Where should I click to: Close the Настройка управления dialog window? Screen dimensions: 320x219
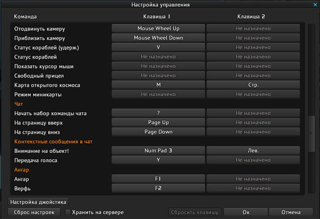[x=315, y=5]
